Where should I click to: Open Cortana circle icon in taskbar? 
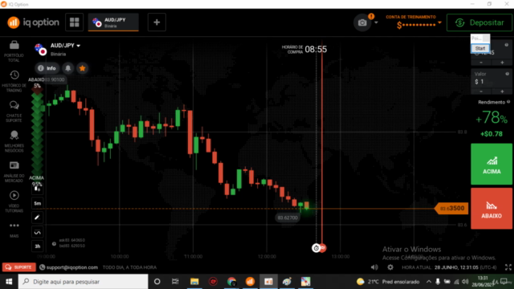(x=157, y=282)
